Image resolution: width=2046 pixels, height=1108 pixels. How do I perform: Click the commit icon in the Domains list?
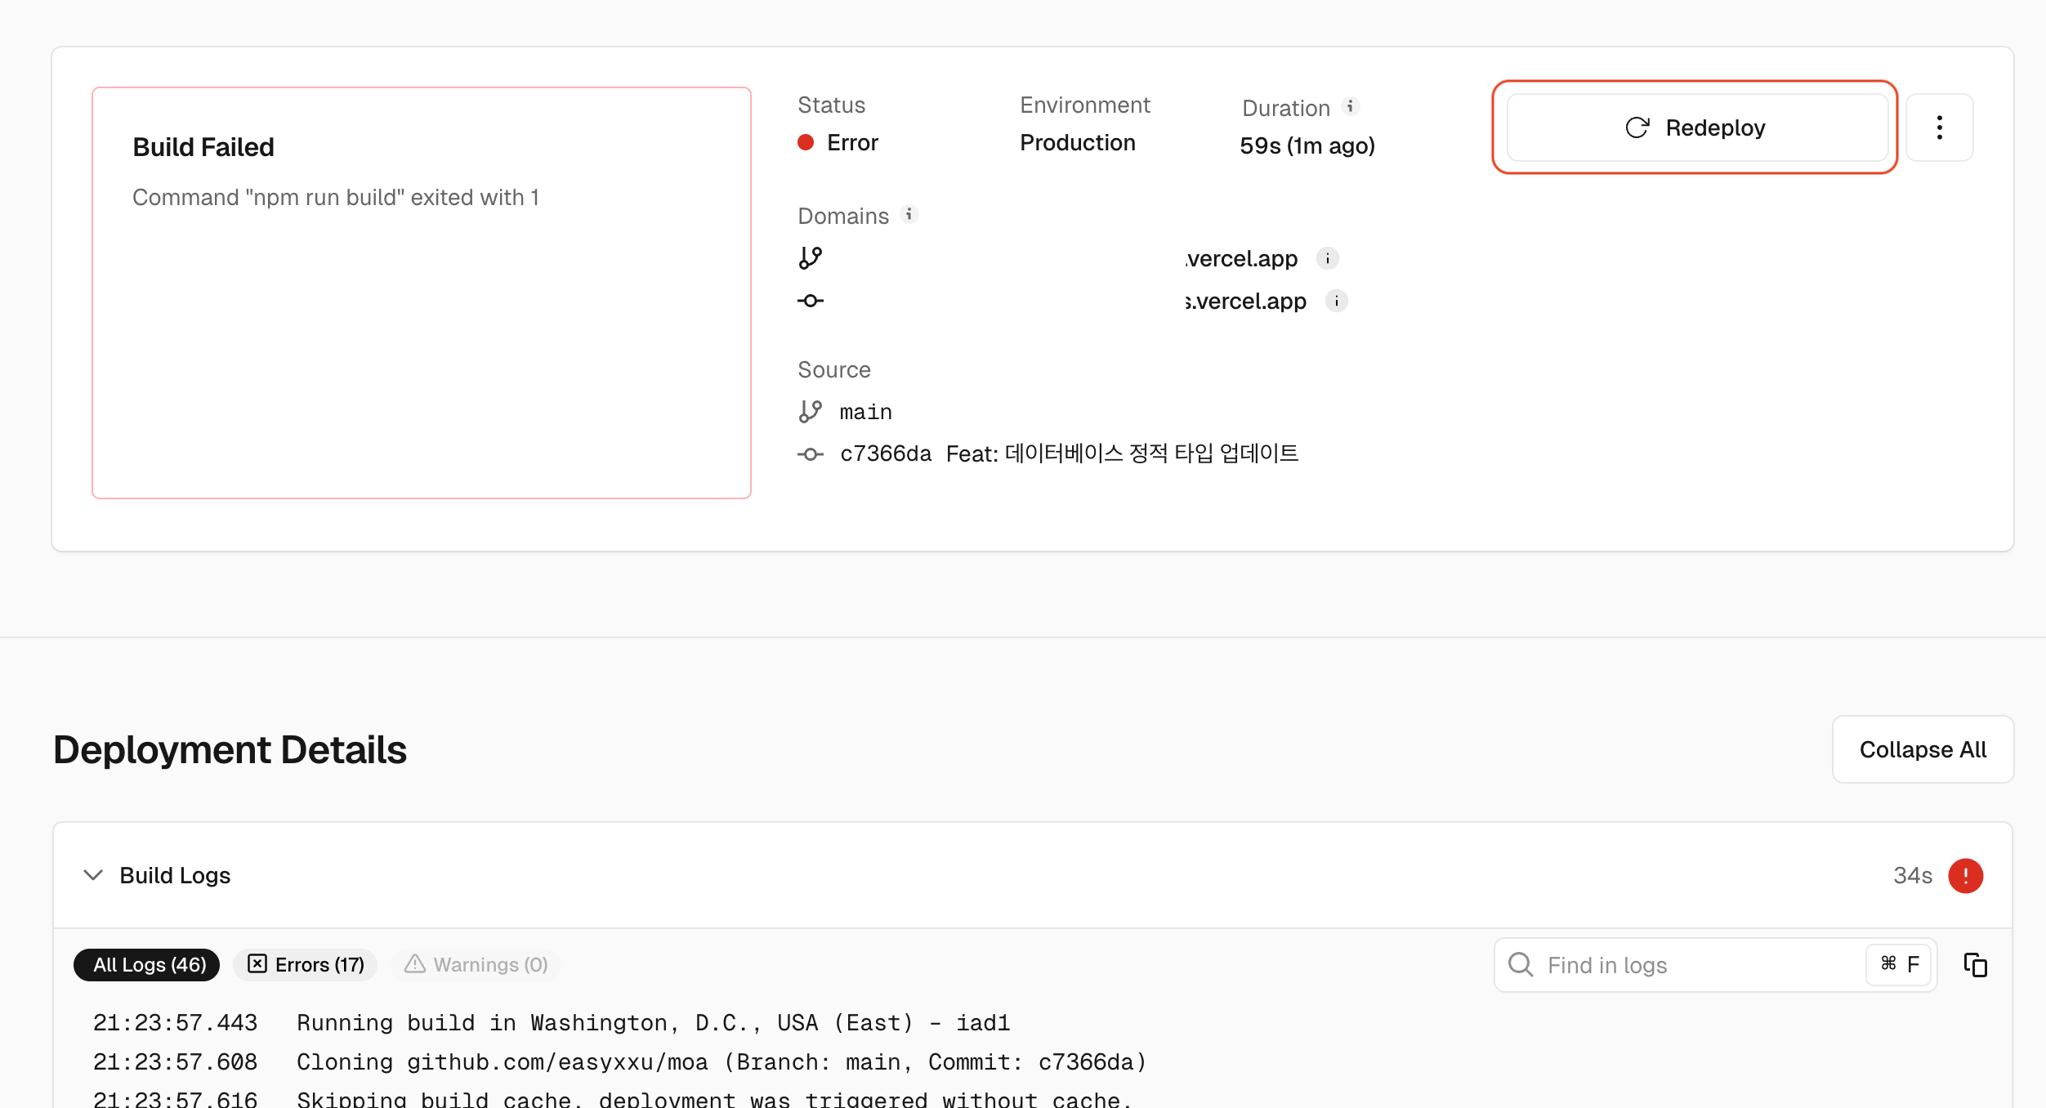(x=810, y=302)
